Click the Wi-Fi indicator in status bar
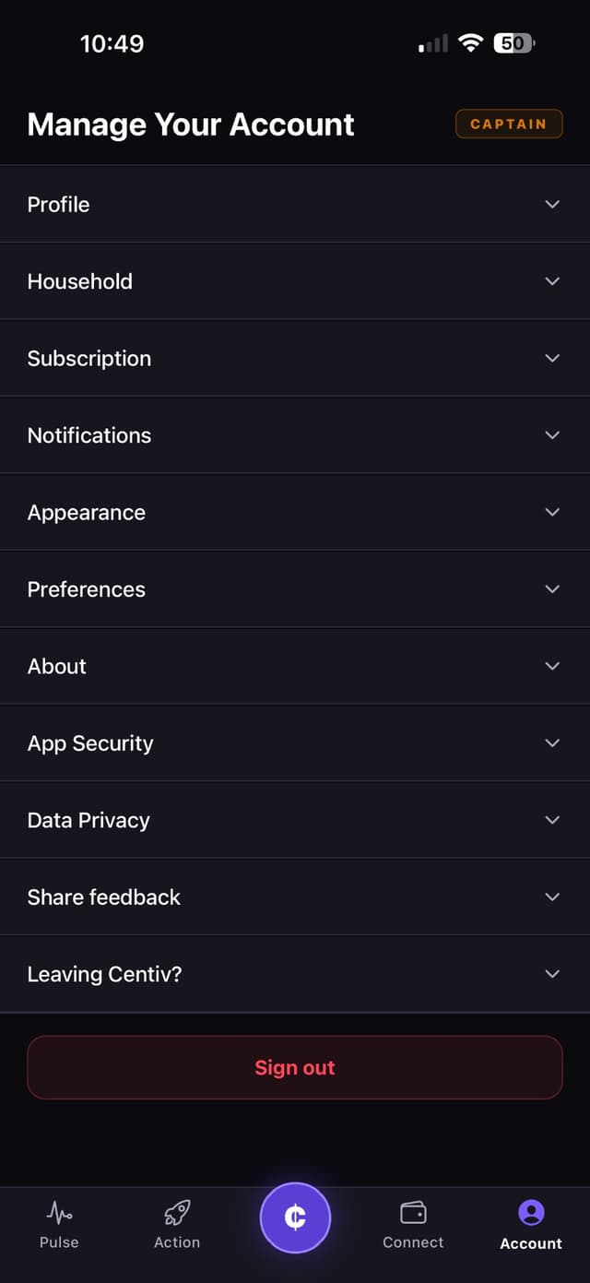 click(471, 42)
